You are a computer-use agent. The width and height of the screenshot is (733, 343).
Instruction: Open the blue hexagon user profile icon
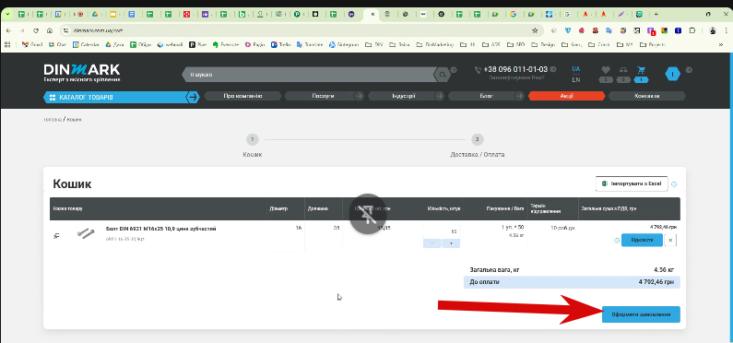click(672, 74)
